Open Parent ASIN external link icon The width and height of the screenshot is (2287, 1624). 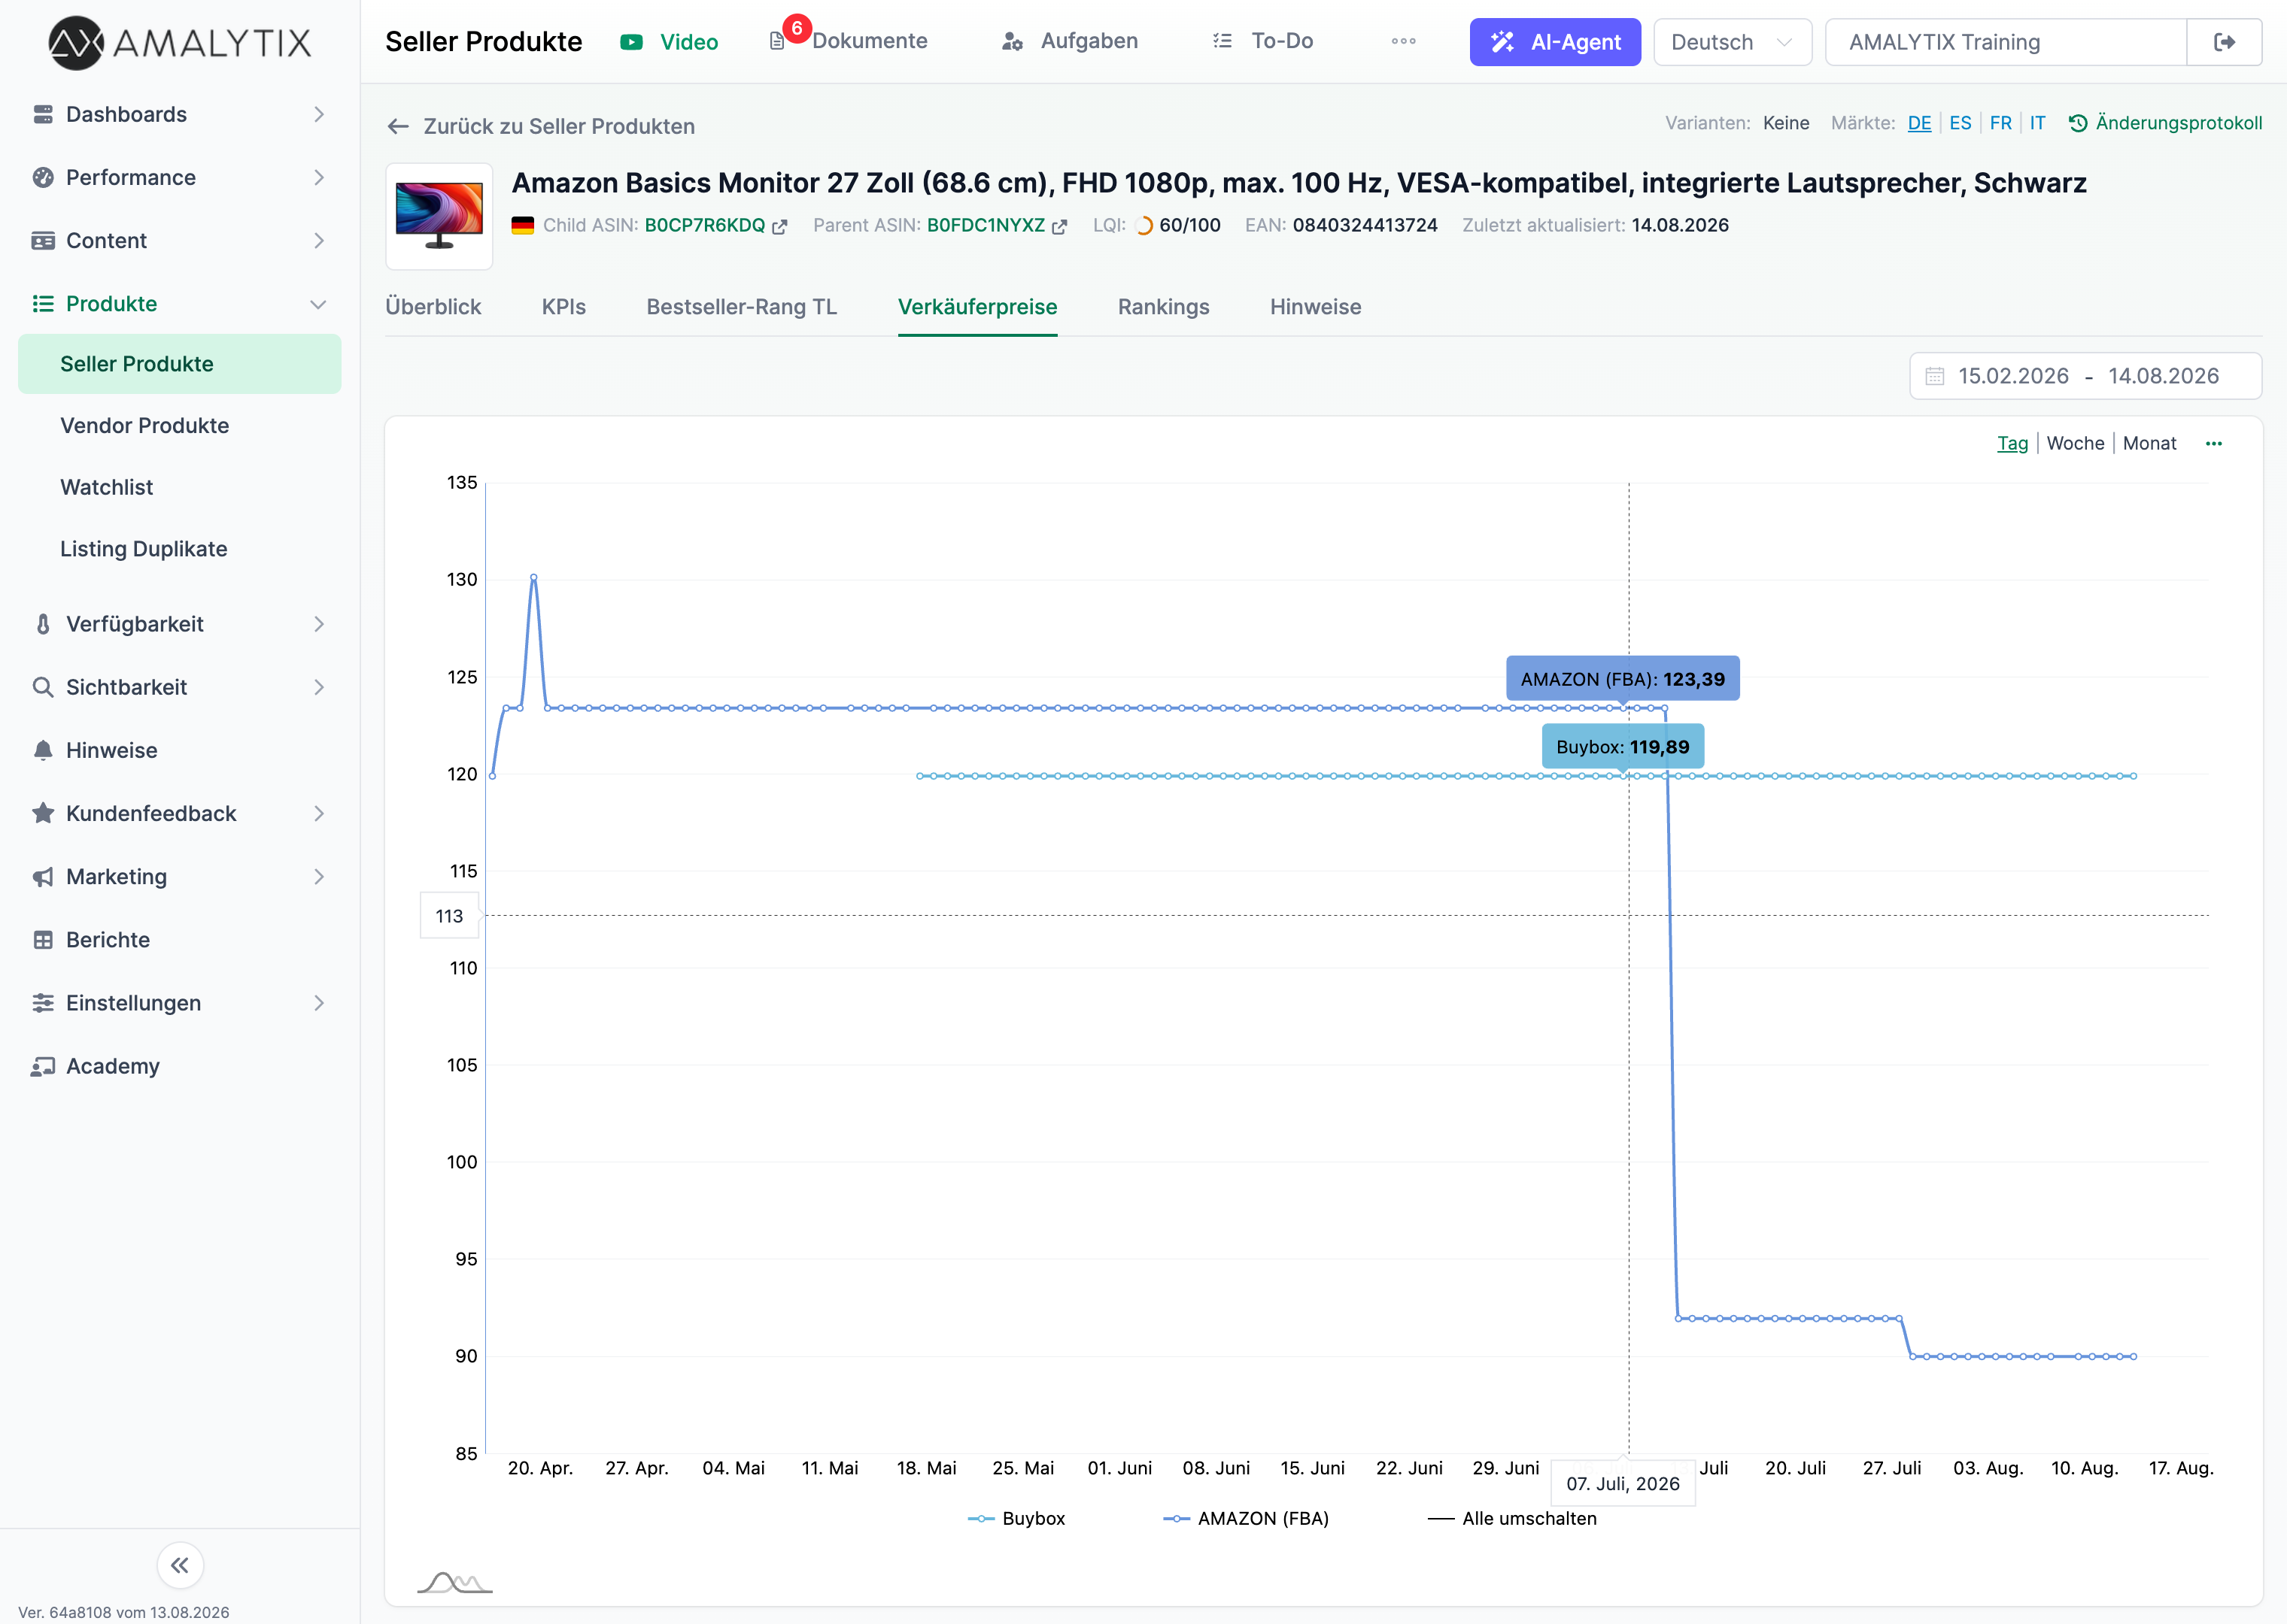1059,226
